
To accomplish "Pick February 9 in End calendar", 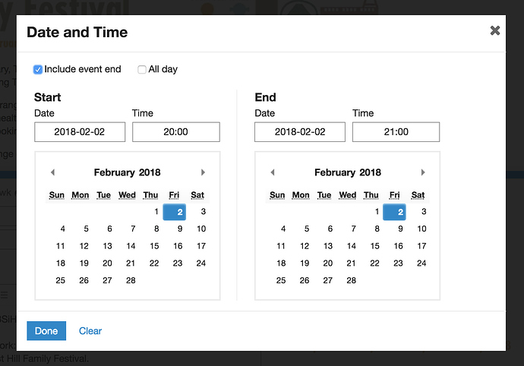I will [x=399, y=229].
